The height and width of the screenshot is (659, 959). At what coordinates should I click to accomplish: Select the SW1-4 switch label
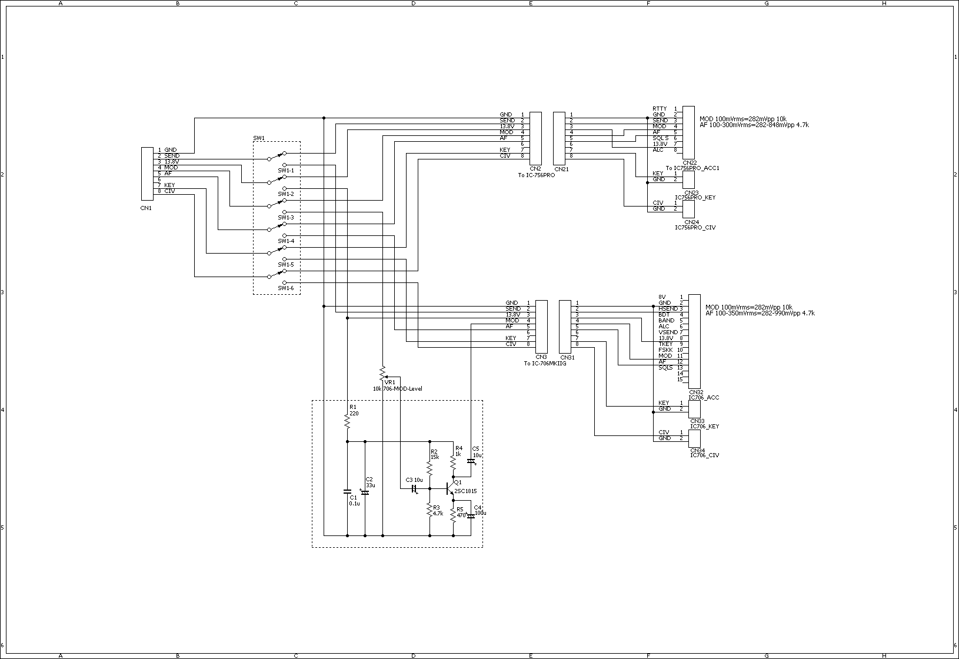point(286,241)
